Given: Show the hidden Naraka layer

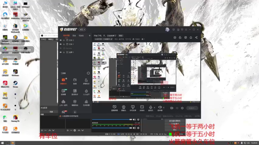Looking at the screenshot, I should pos(61,48).
